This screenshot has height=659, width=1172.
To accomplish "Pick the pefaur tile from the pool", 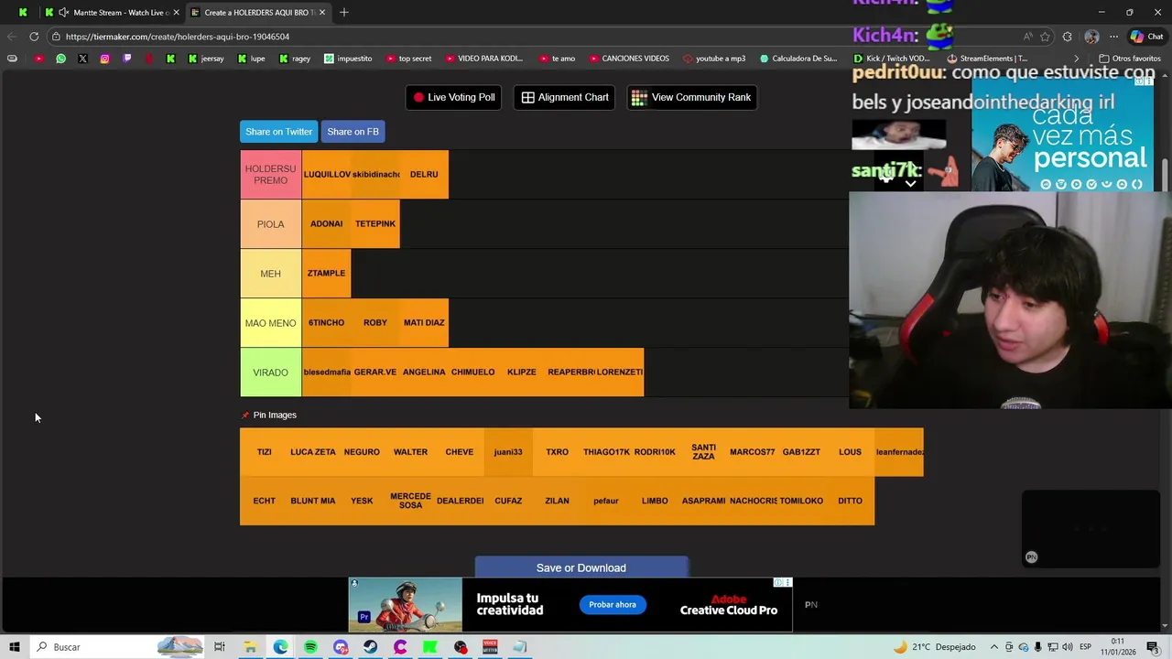I will tap(606, 501).
